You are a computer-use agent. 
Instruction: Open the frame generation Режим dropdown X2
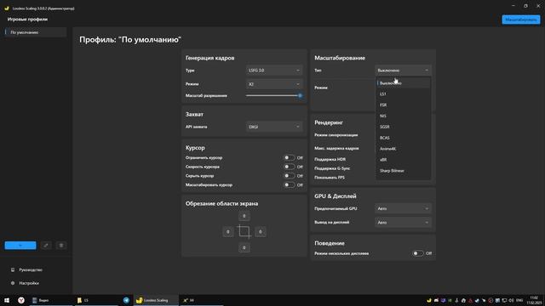click(x=274, y=84)
